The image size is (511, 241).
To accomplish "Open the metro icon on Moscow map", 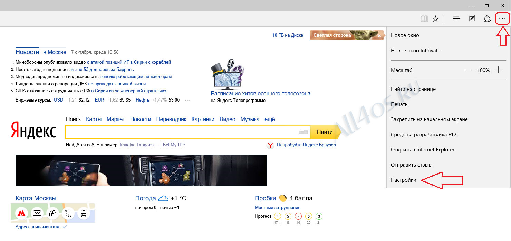I will pyautogui.click(x=21, y=213).
